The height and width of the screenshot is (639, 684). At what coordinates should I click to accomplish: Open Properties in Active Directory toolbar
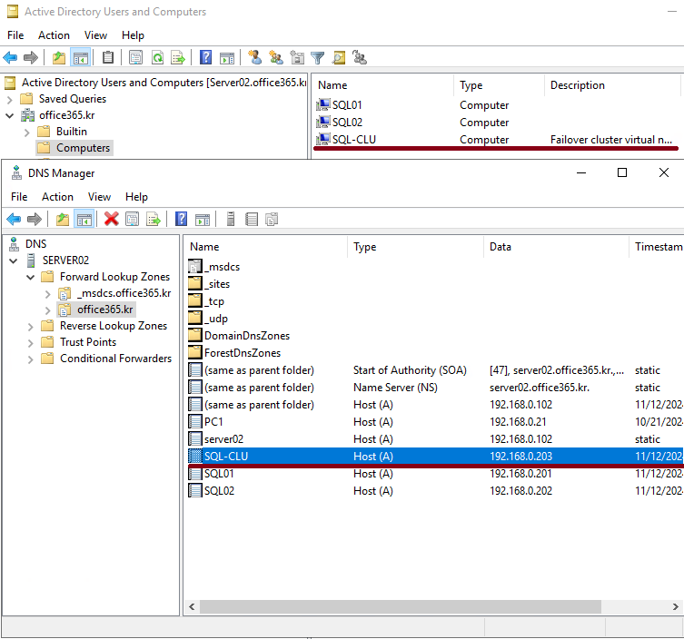click(135, 57)
